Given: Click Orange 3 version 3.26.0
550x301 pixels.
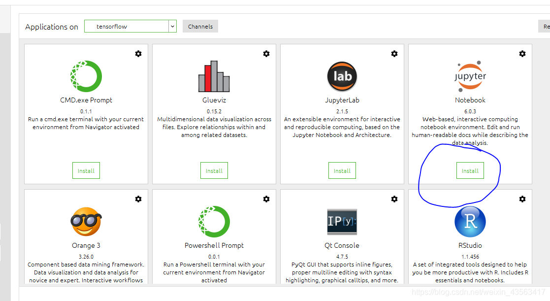Looking at the screenshot, I should 86,257.
